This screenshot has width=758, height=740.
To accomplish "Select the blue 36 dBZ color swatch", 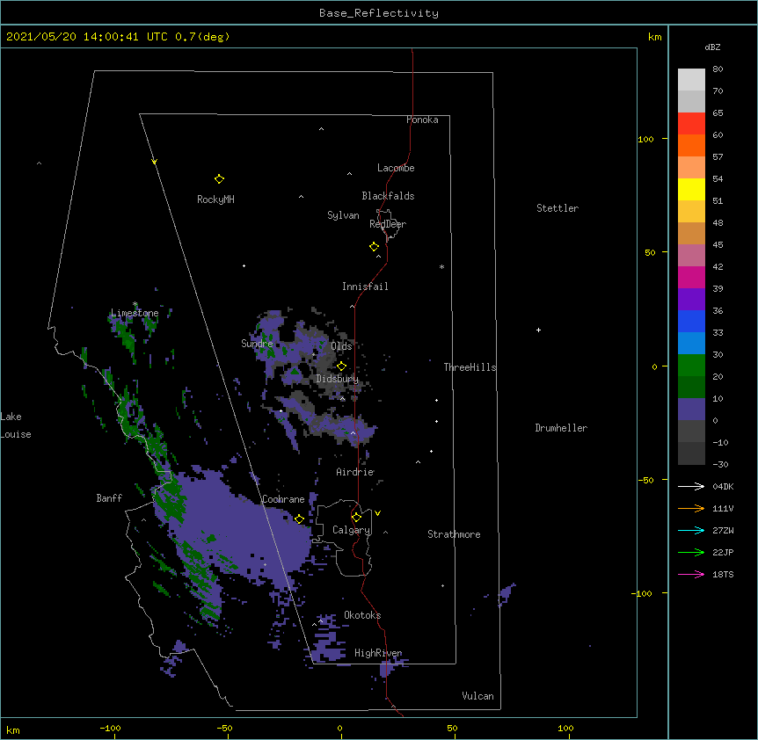I will (x=691, y=321).
